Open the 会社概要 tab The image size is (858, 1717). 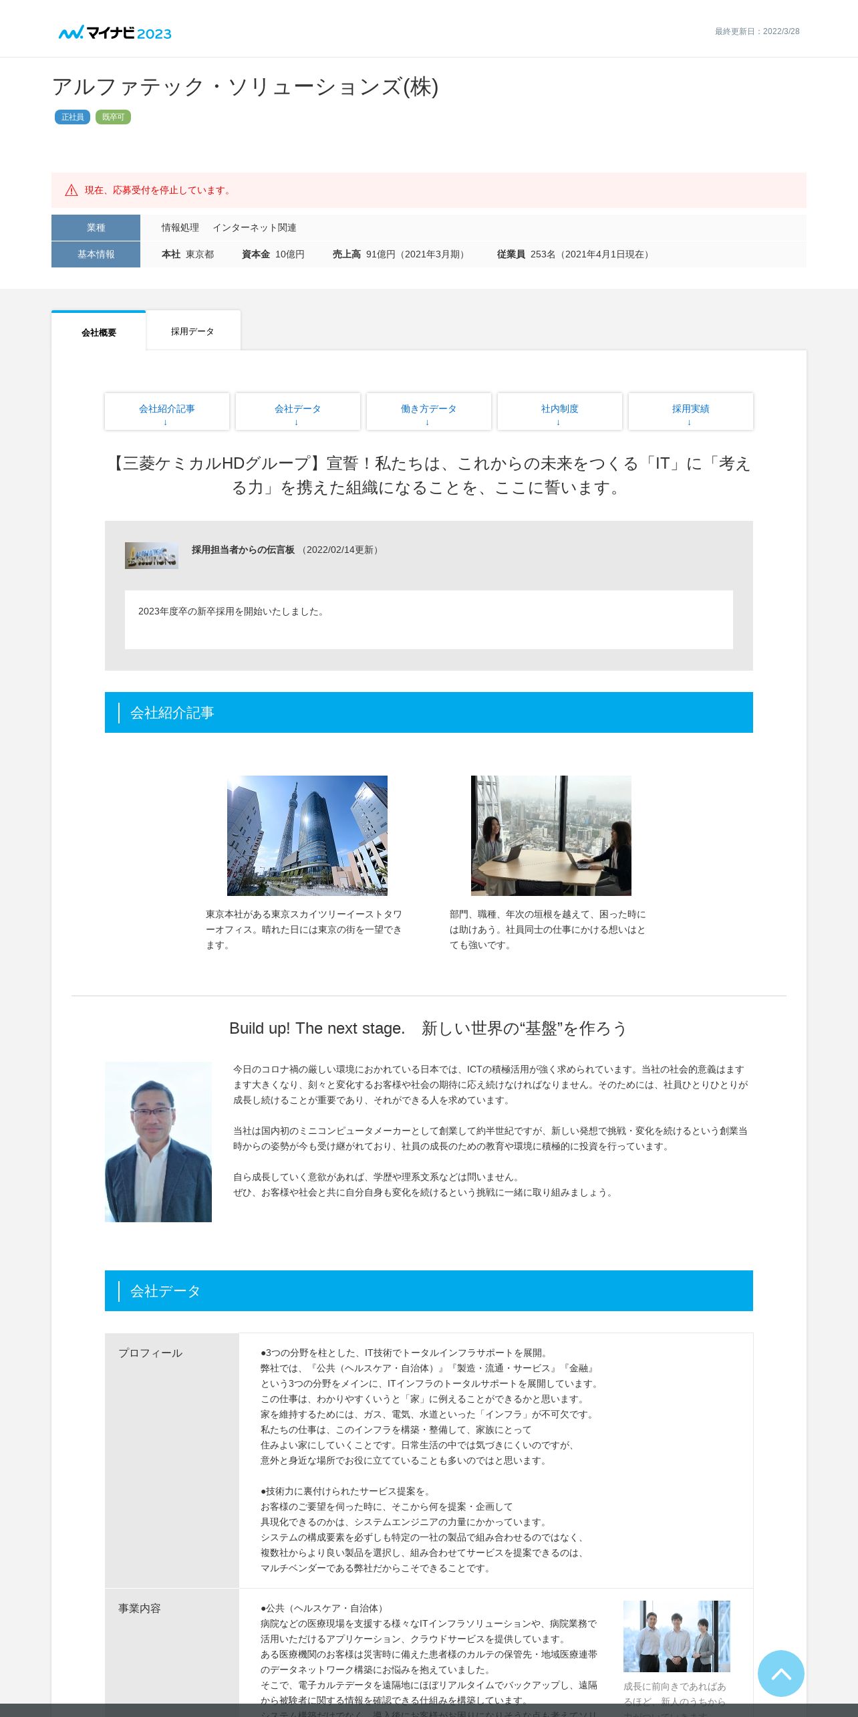[x=99, y=332]
